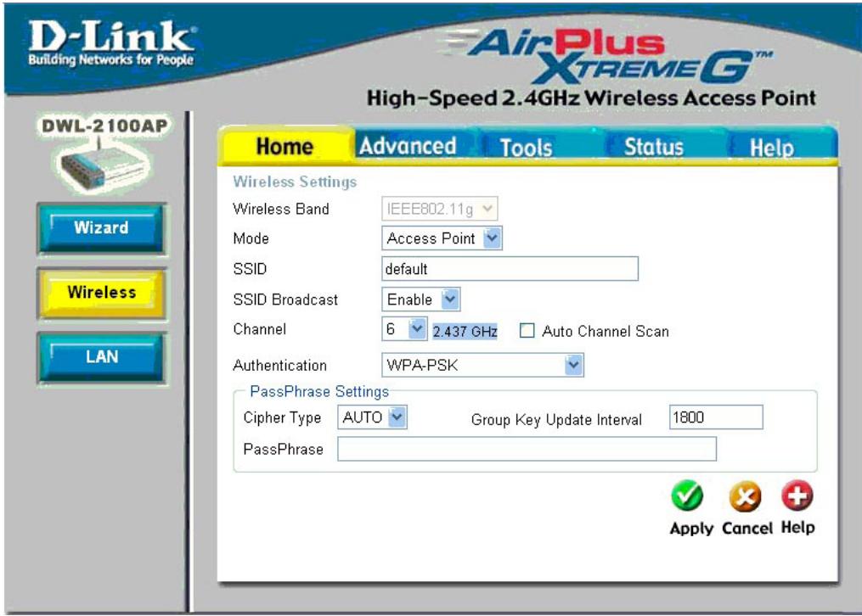Open the Mode dropdown showing Access Point

(x=442, y=238)
